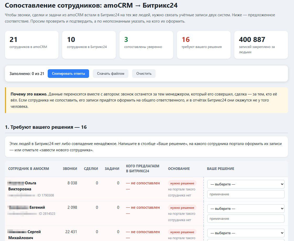This screenshot has width=294, height=241.
Task: Click the Почему это важно notice
Action: tap(146, 100)
